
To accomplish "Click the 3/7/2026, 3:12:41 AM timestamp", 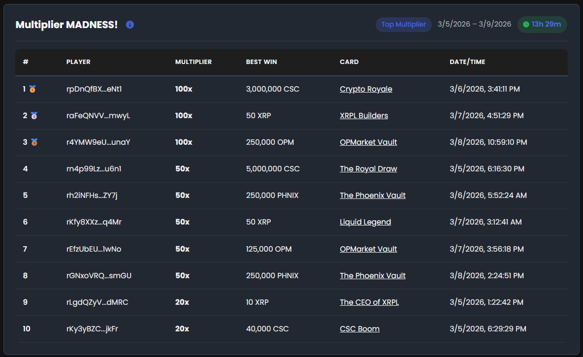I will (486, 222).
